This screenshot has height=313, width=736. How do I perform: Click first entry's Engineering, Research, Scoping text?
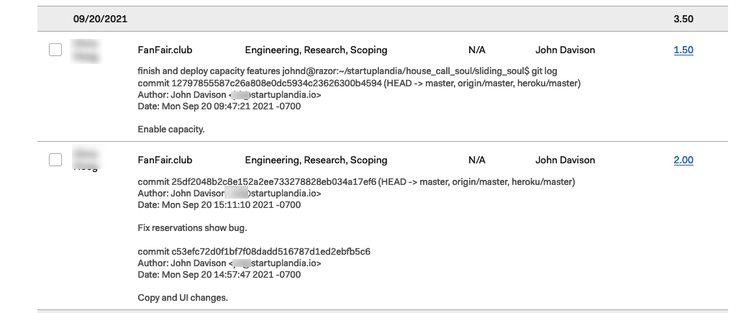coord(316,50)
